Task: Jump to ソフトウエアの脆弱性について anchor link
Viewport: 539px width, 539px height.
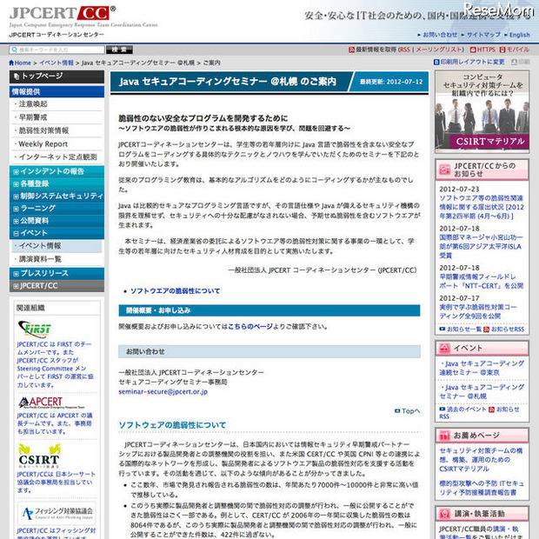Action: (175, 291)
